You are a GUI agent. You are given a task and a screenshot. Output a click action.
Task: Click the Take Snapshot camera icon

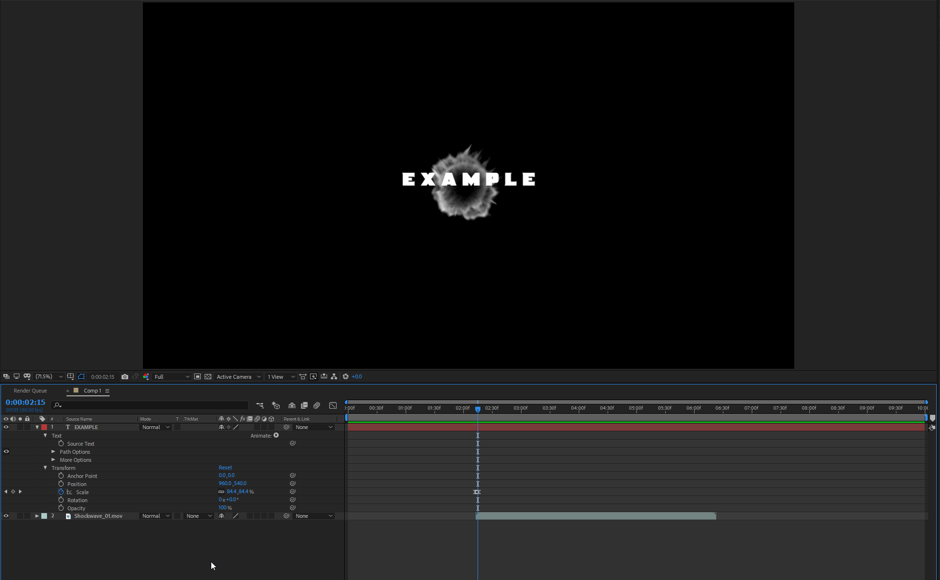tap(124, 377)
